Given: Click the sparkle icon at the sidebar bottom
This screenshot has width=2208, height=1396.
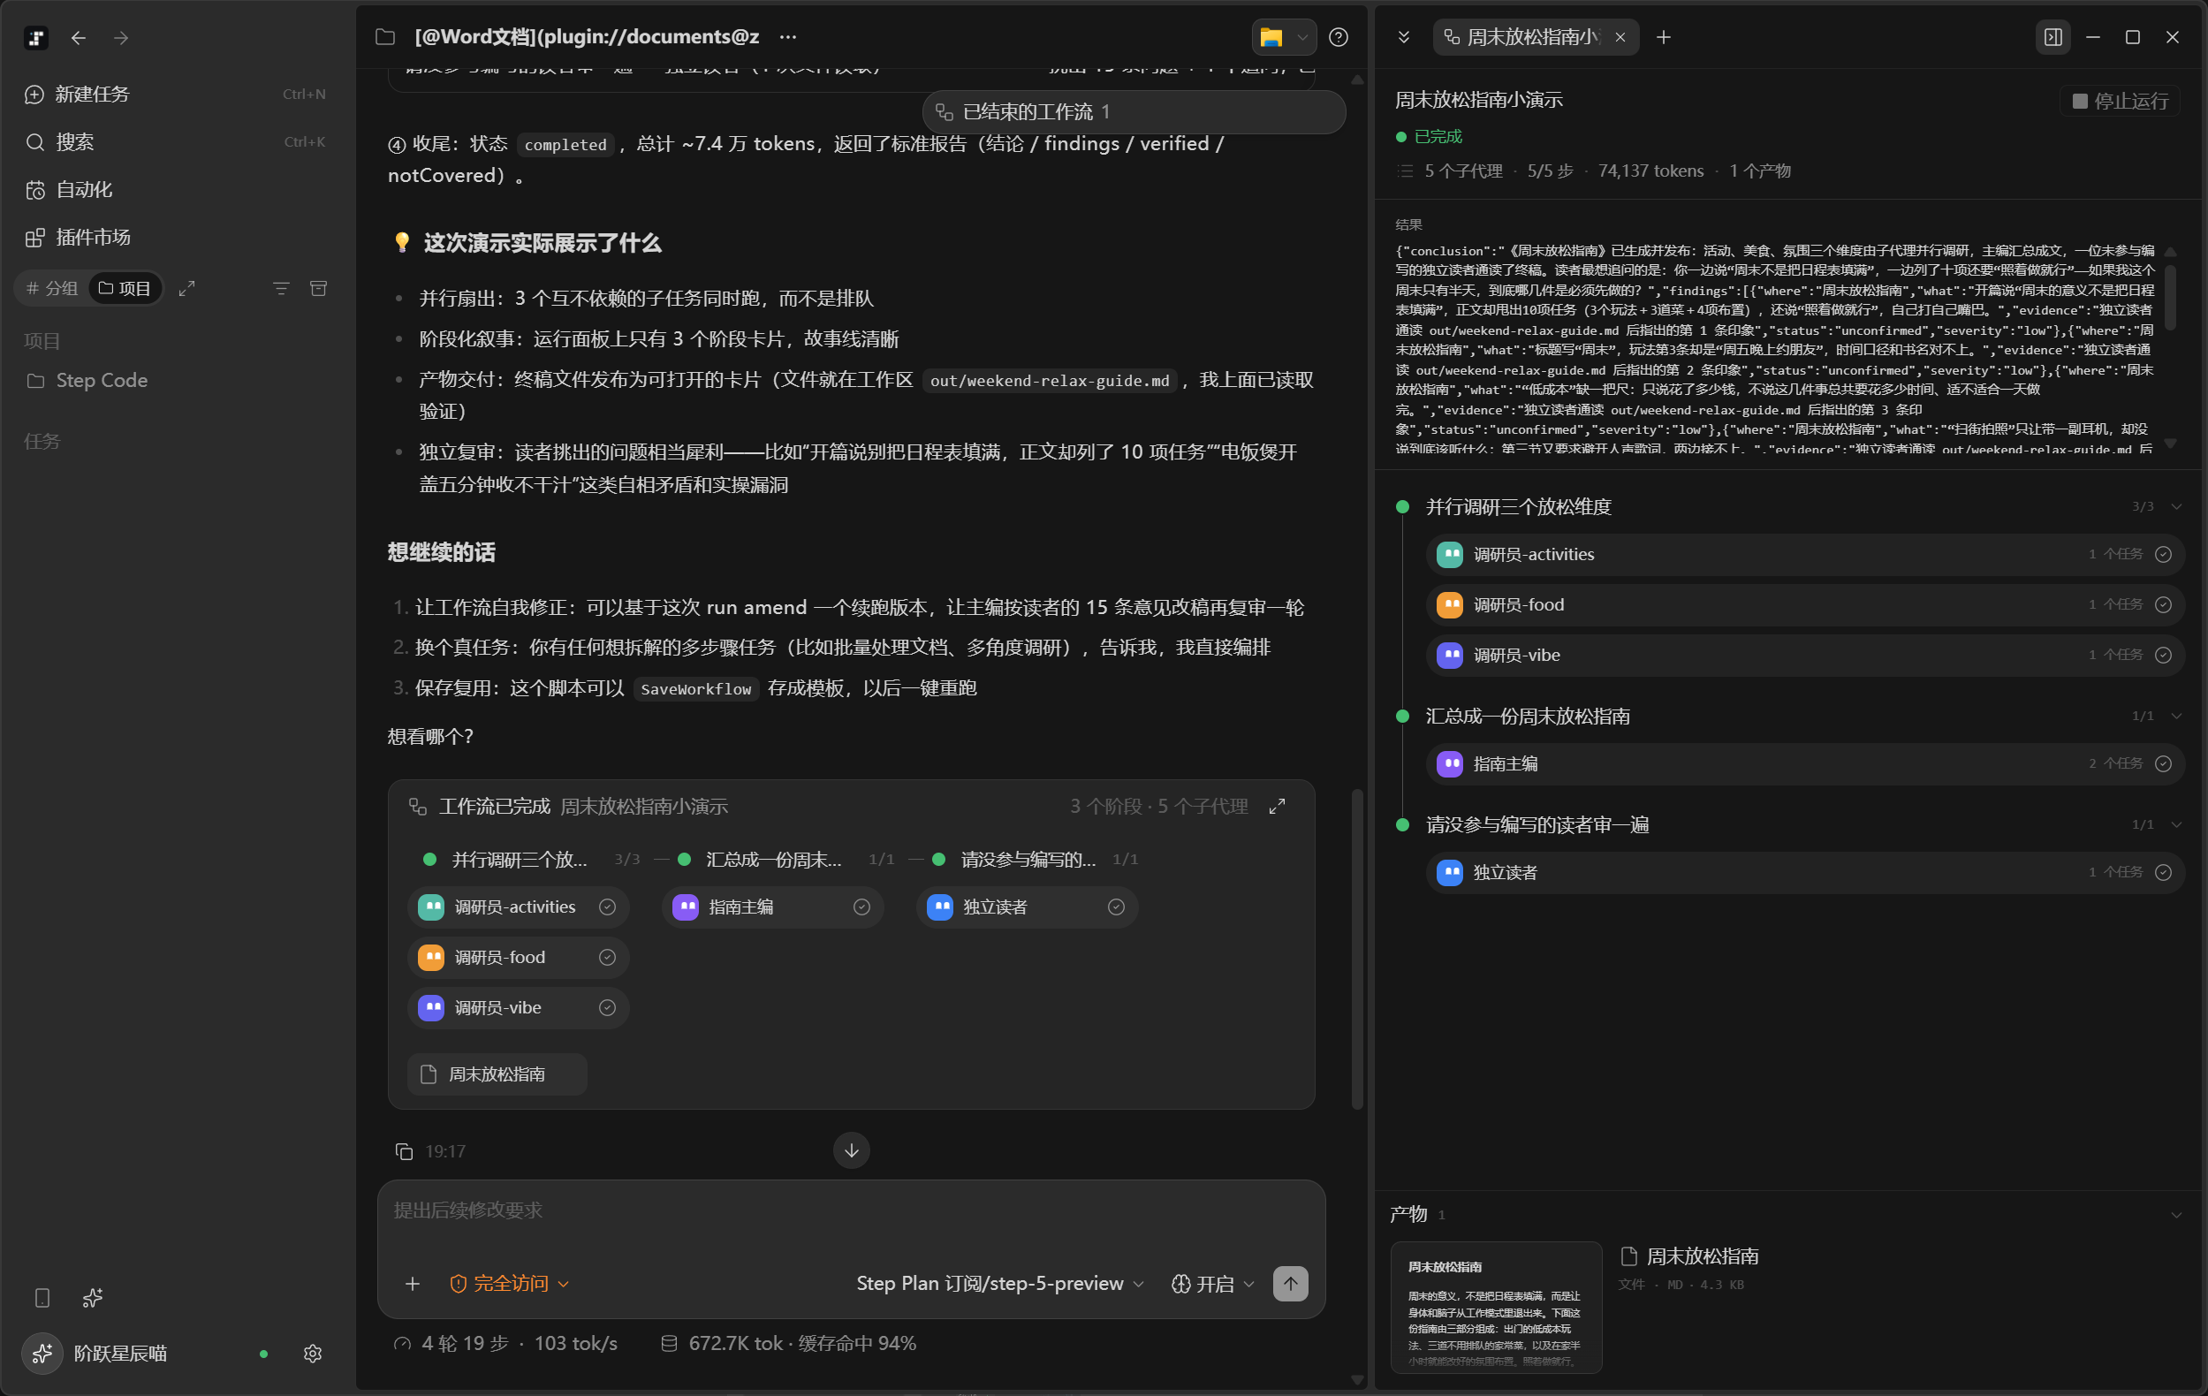Looking at the screenshot, I should pyautogui.click(x=93, y=1297).
